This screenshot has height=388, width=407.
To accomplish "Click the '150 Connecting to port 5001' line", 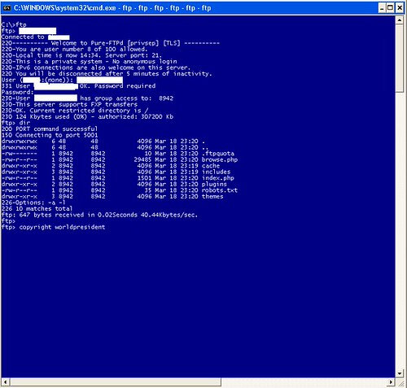I will point(50,135).
